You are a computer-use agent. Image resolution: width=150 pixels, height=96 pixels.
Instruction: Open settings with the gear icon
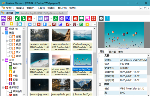click(101, 18)
